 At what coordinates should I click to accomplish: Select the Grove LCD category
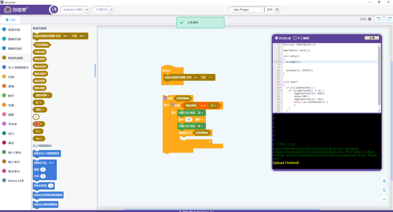click(16, 181)
